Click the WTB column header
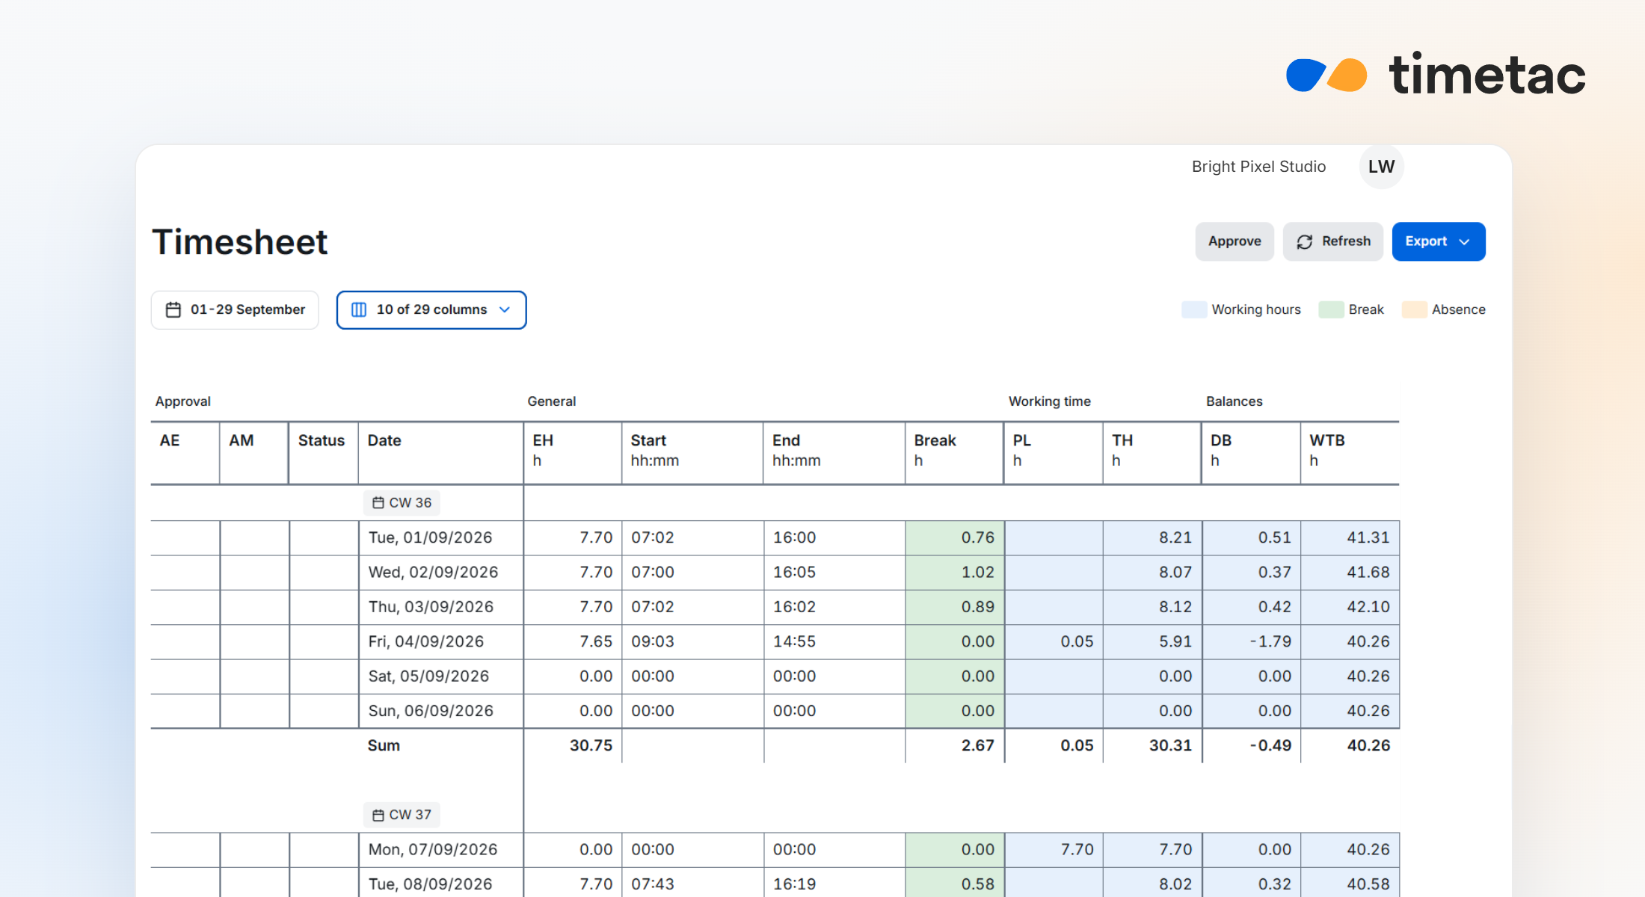 click(1350, 452)
